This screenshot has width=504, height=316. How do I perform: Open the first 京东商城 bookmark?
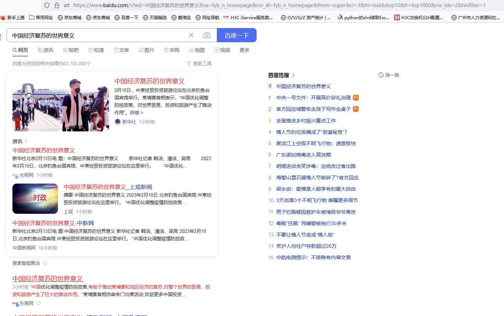[70, 17]
